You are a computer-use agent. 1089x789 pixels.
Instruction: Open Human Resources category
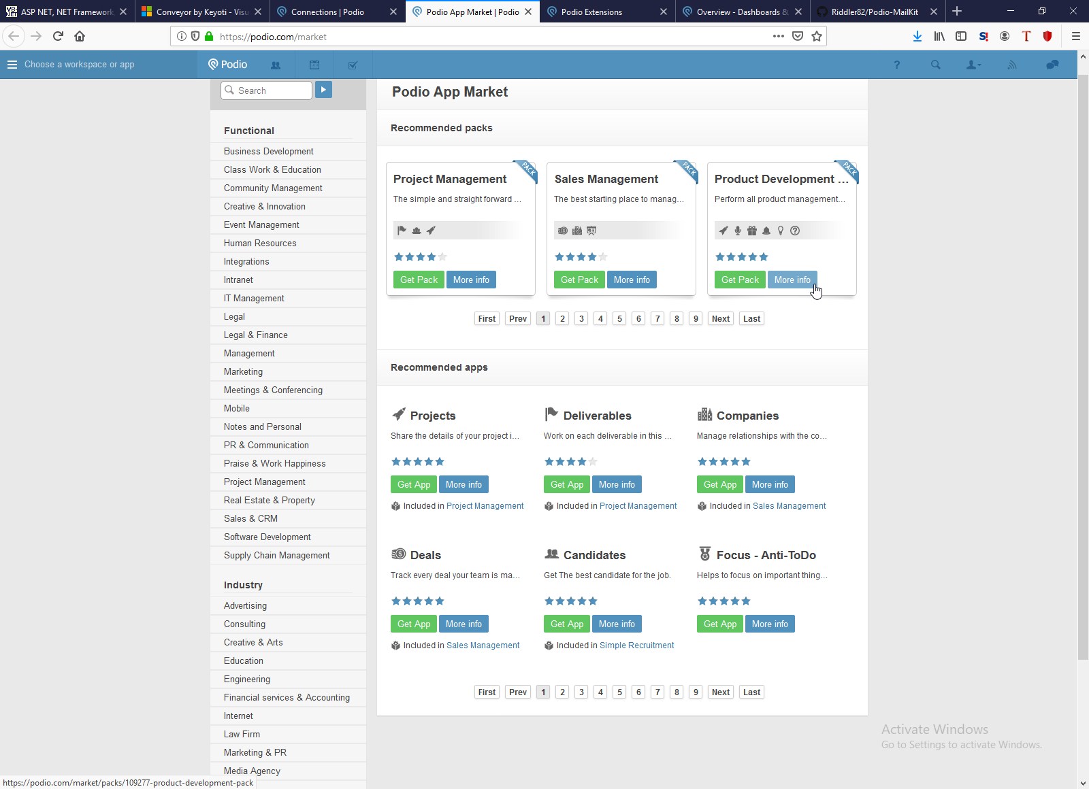coord(260,243)
